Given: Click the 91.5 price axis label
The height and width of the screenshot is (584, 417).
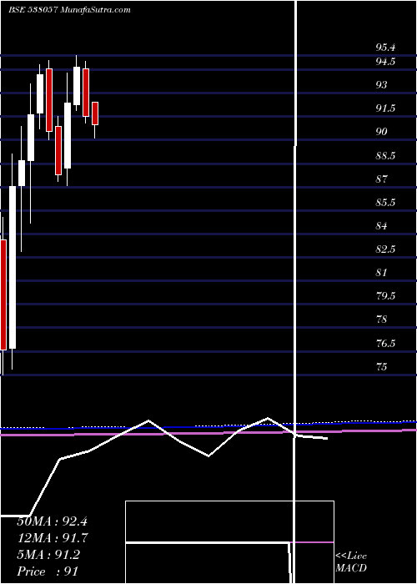Looking at the screenshot, I should (385, 108).
